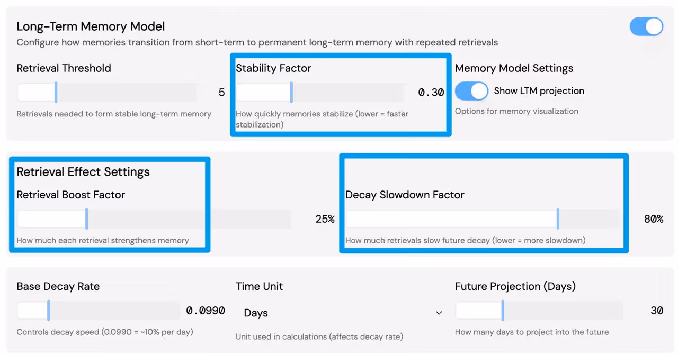Toggle the Show LTM projection switch

coord(471,91)
